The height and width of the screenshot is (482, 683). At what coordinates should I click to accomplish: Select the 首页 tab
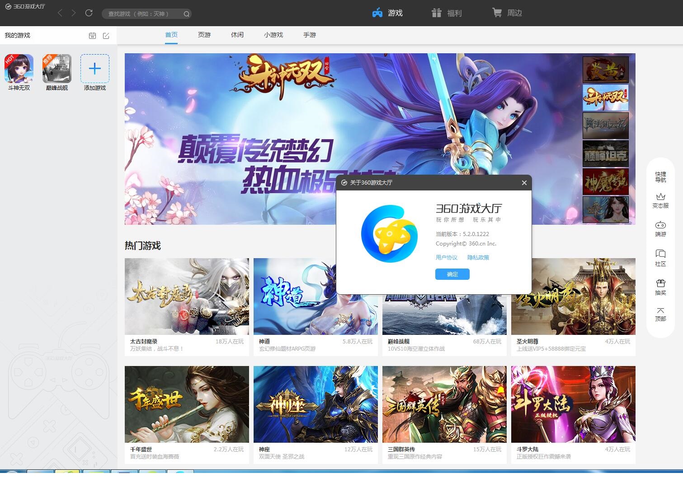(171, 35)
